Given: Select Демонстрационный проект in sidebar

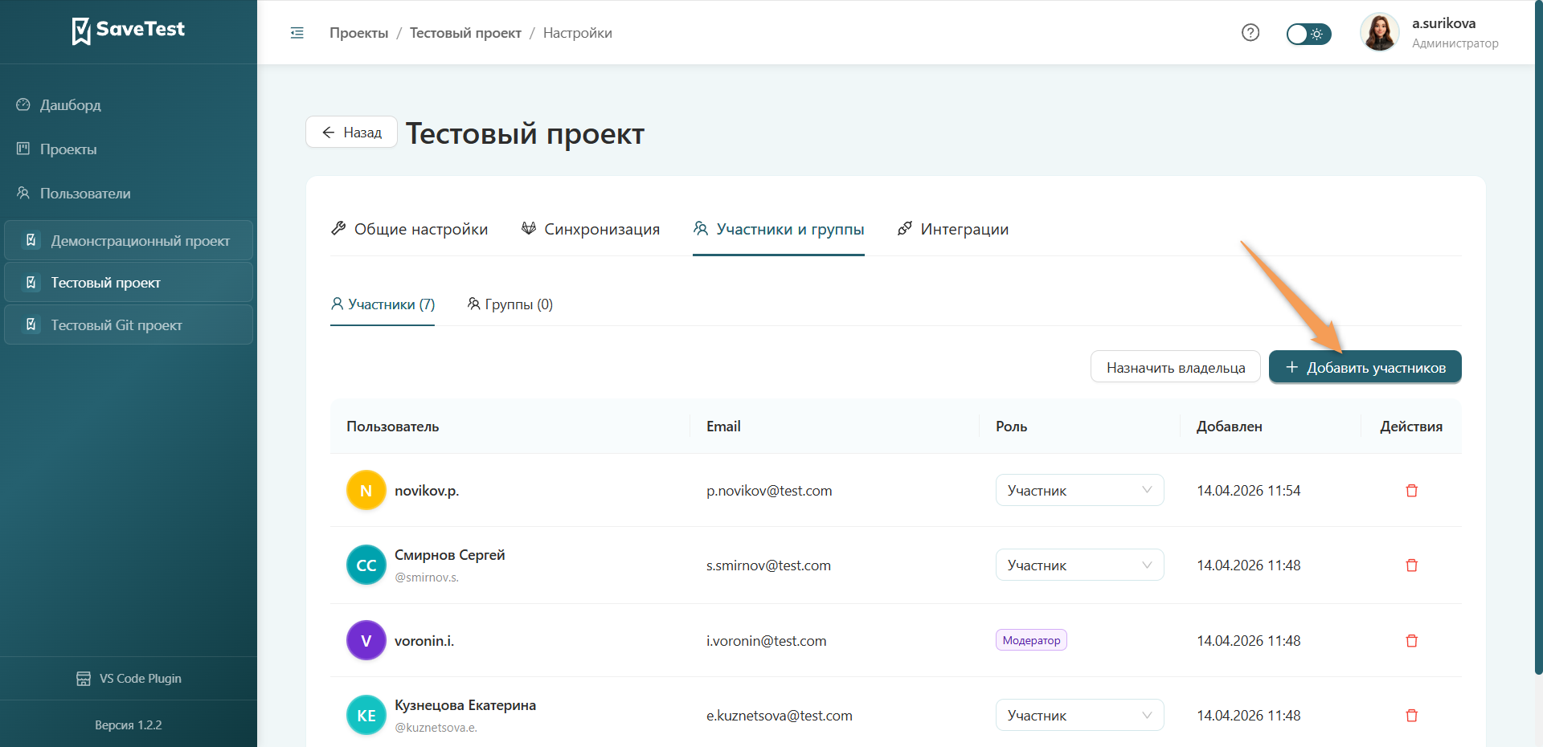Looking at the screenshot, I should [129, 241].
